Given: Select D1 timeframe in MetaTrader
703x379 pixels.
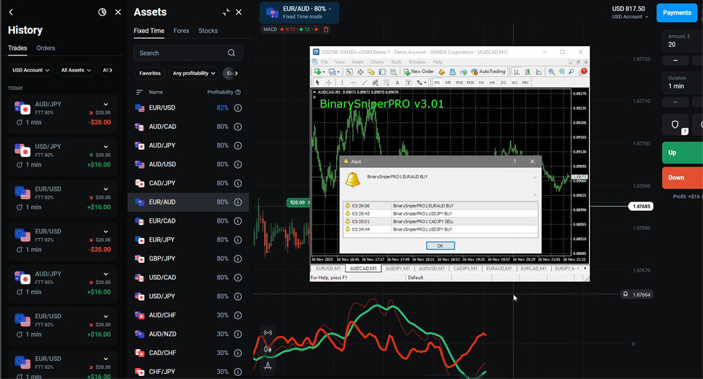Looking at the screenshot, I should pyautogui.click(x=503, y=83).
